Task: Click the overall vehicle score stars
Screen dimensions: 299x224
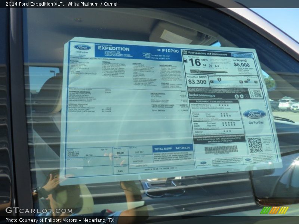Action: [224, 105]
